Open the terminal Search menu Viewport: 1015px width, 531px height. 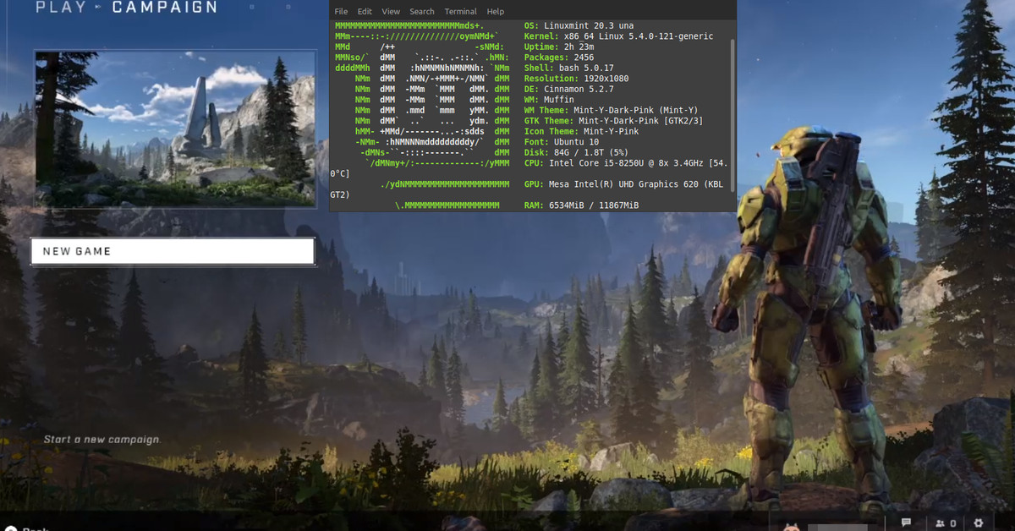(x=422, y=12)
